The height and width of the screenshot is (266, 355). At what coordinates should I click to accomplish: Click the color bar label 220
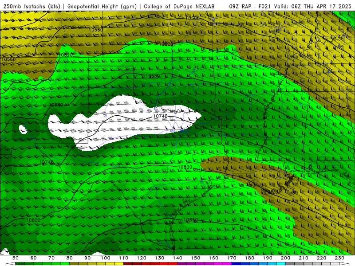[x=322, y=258]
